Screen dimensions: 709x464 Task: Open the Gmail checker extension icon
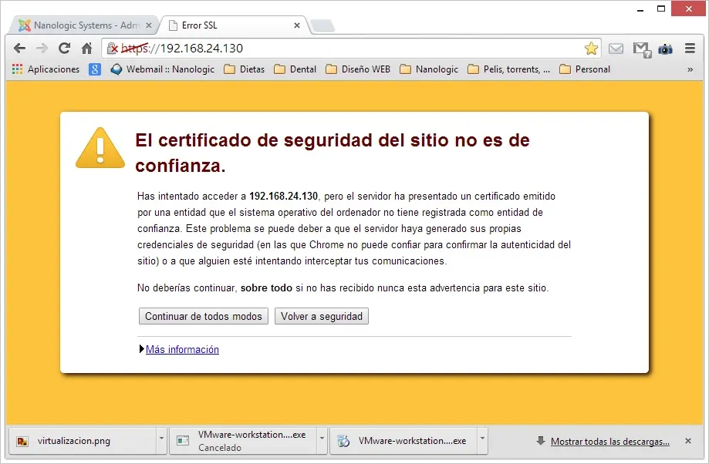[642, 49]
